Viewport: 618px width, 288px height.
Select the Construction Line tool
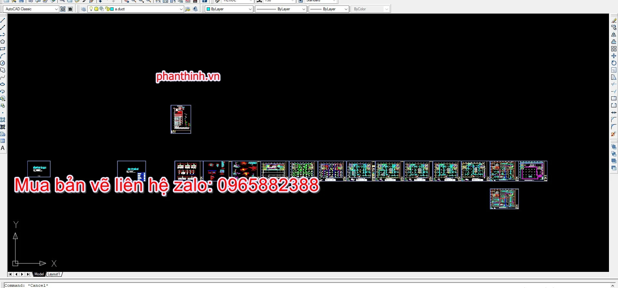3,27
